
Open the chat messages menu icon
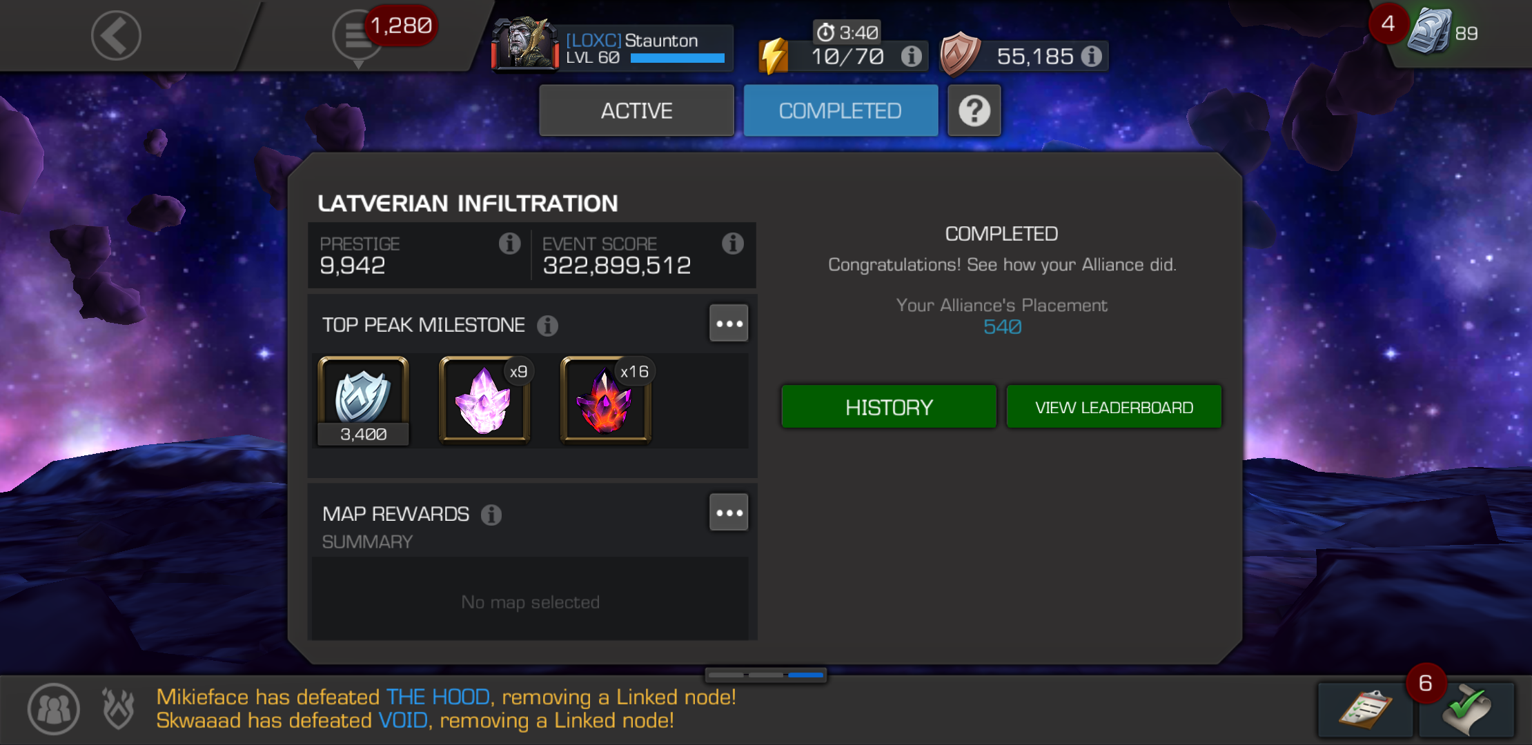click(x=357, y=36)
